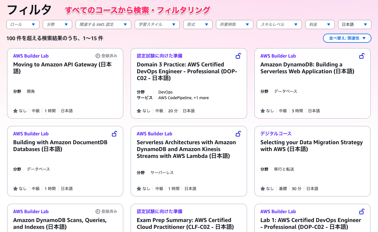Click AWS CodePipeline, +1 more service text
The width and height of the screenshot is (378, 232).
pyautogui.click(x=183, y=98)
